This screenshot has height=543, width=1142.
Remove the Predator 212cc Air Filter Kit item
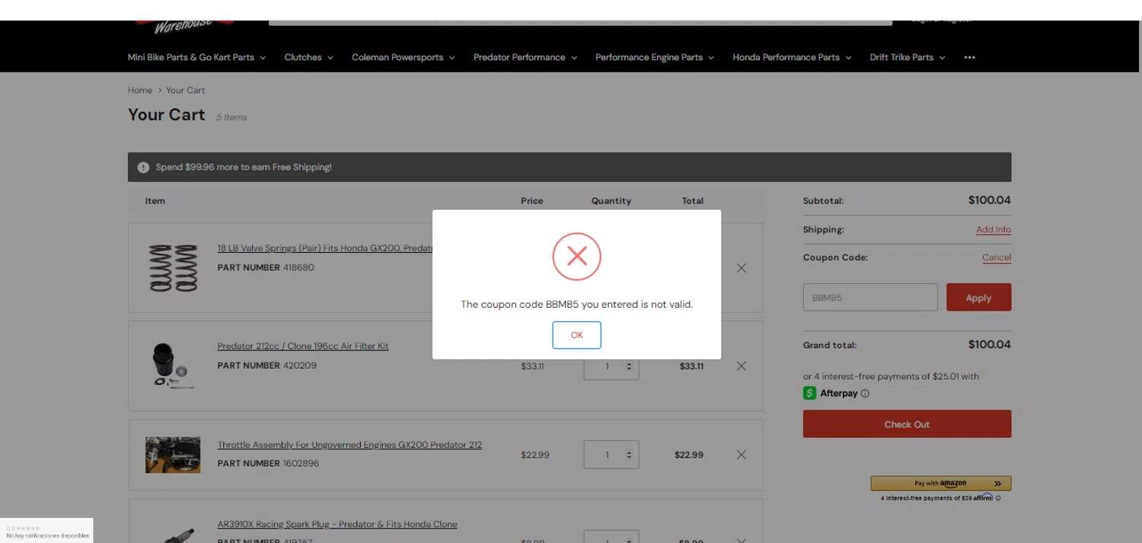click(741, 366)
